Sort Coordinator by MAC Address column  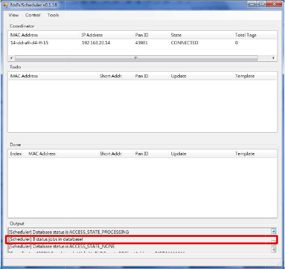(44, 35)
